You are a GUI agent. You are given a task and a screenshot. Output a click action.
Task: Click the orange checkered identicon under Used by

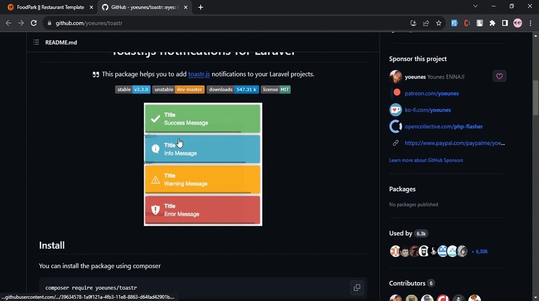tap(395, 251)
